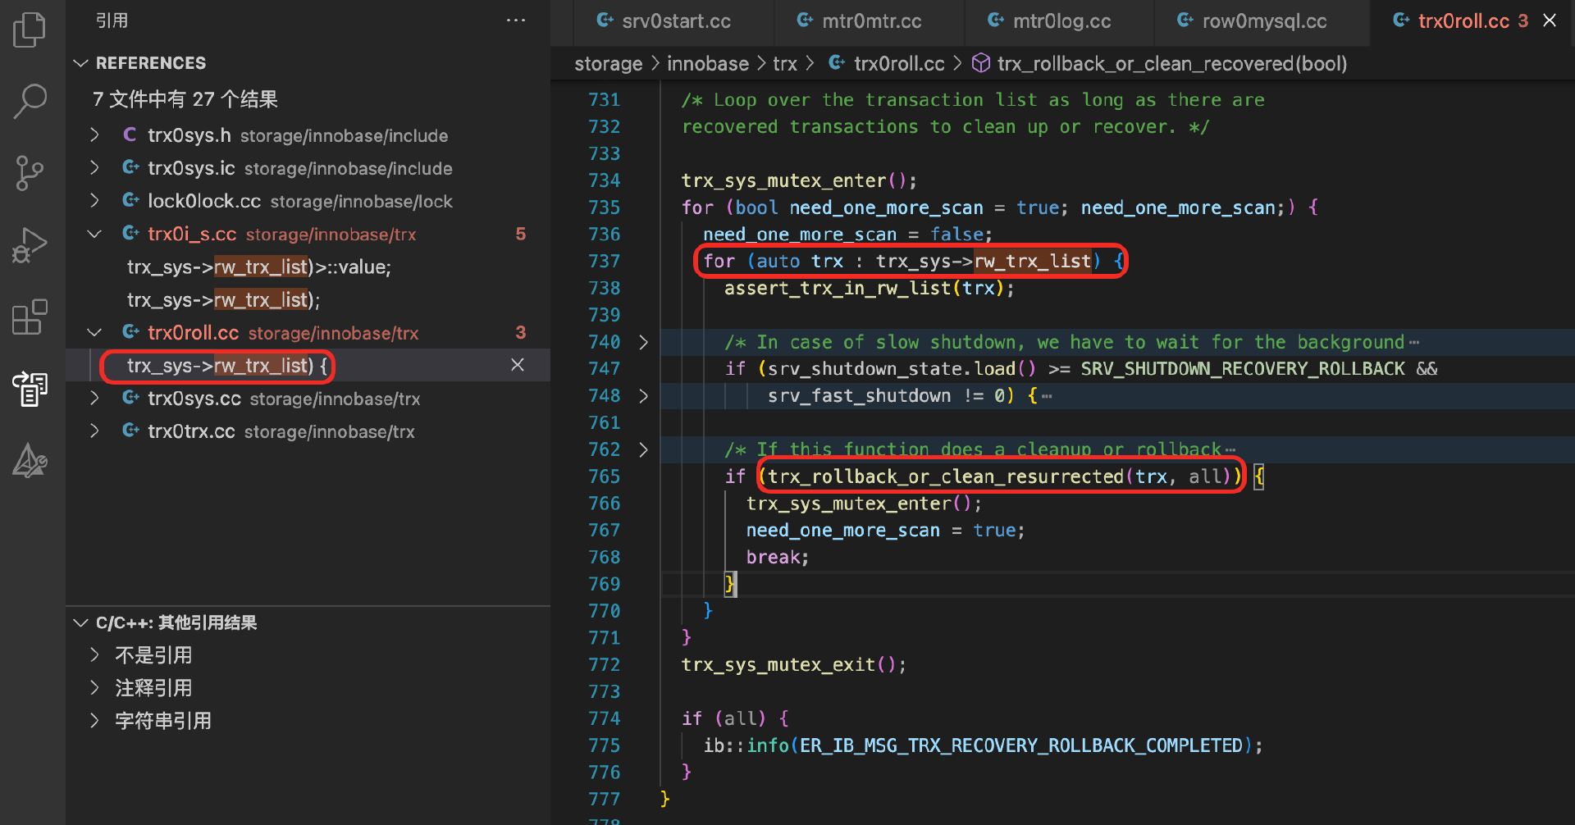Switch to the row0mysql.cc tab
This screenshot has width=1575, height=825.
tap(1263, 21)
